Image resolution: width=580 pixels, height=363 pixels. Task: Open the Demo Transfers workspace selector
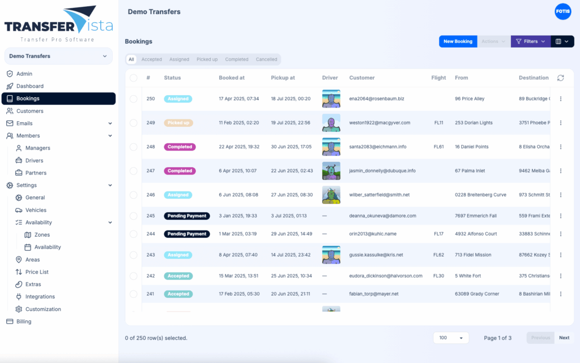[59, 56]
